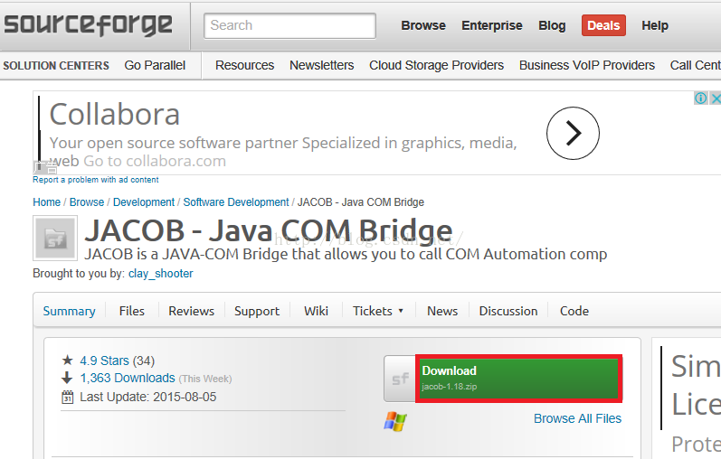The width and height of the screenshot is (721, 459).
Task: Click Last Update: 2015-08-05 text
Action: point(148,397)
